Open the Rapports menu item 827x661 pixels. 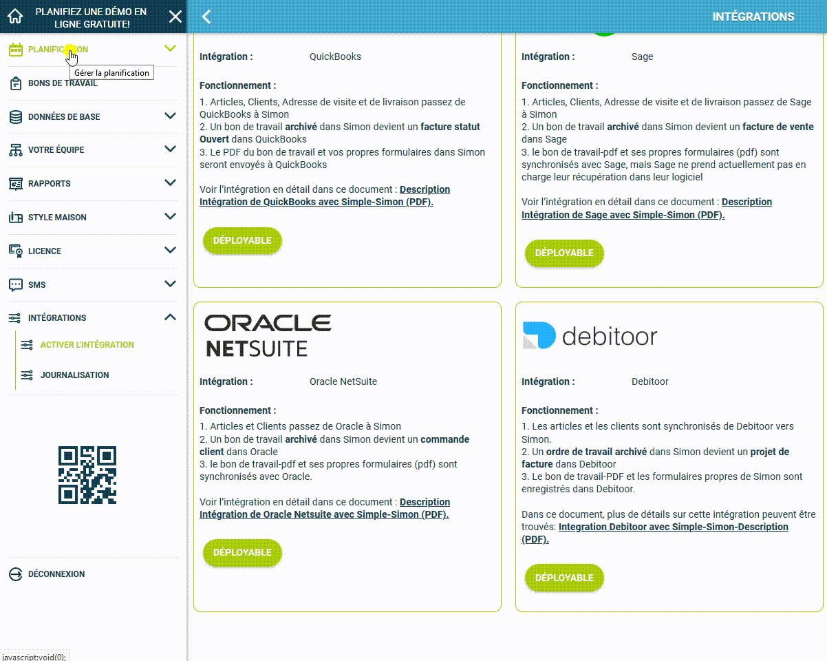click(50, 184)
